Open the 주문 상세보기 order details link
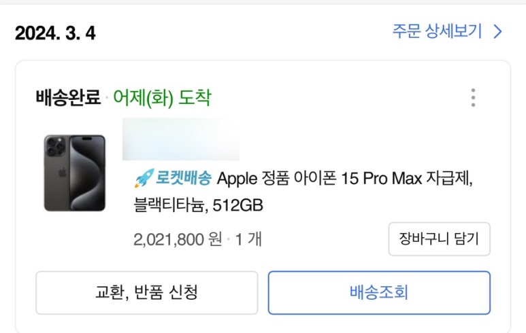This screenshot has height=333, width=526. [x=437, y=31]
